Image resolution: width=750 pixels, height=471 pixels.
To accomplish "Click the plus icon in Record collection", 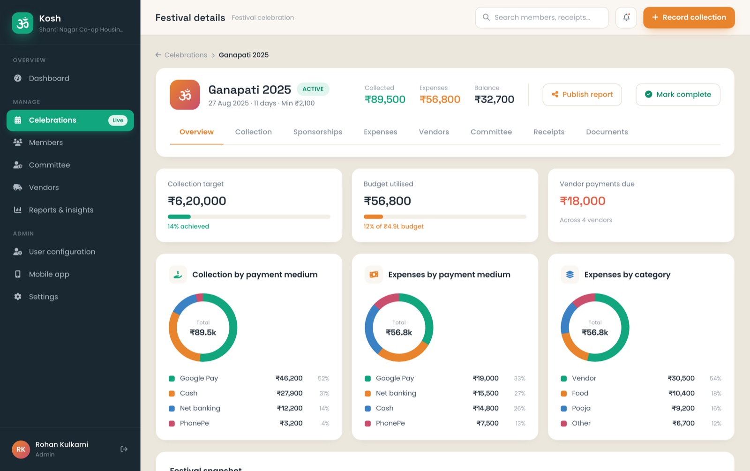I will click(655, 17).
